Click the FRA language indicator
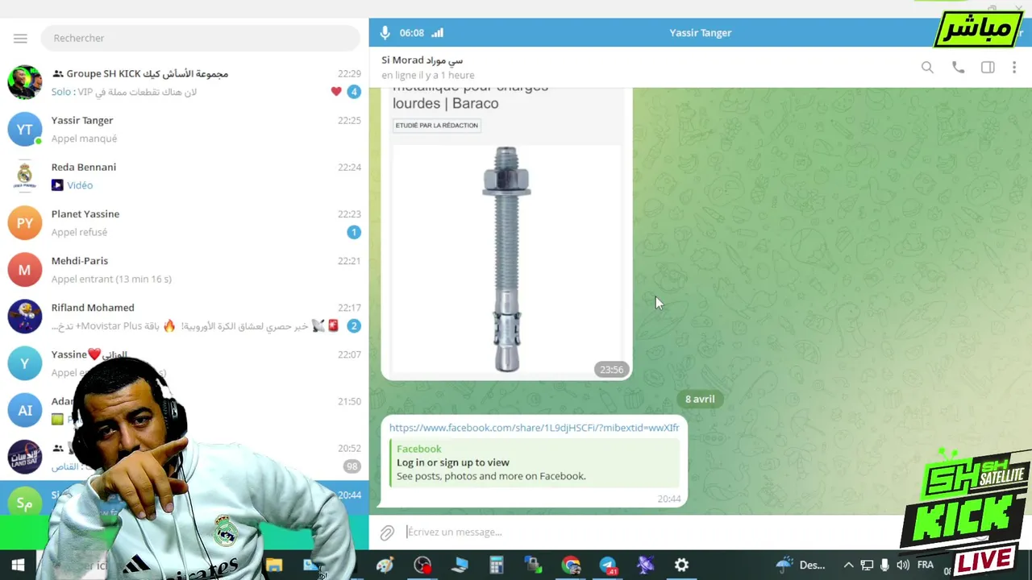Screen dimensions: 1032x580 [925, 565]
